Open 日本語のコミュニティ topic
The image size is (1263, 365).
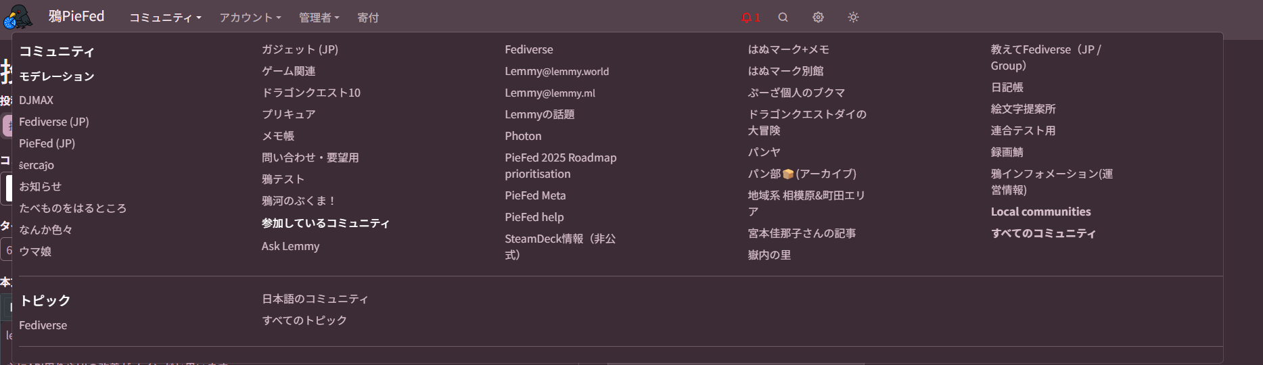315,299
